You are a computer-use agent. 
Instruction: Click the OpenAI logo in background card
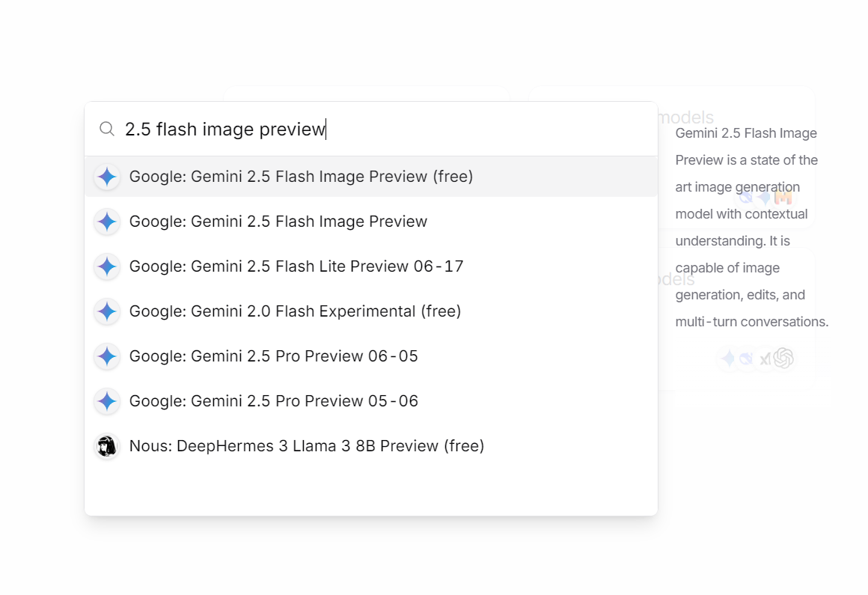[783, 358]
